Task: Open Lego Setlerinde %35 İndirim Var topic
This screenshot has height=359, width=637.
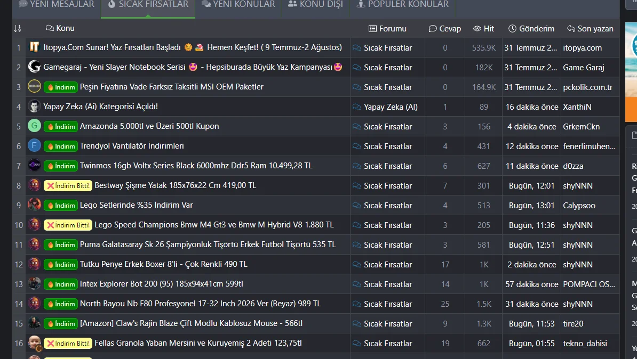Action: coord(136,205)
